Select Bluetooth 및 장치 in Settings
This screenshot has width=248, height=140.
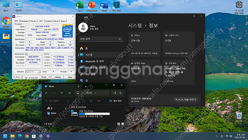tap(100, 61)
